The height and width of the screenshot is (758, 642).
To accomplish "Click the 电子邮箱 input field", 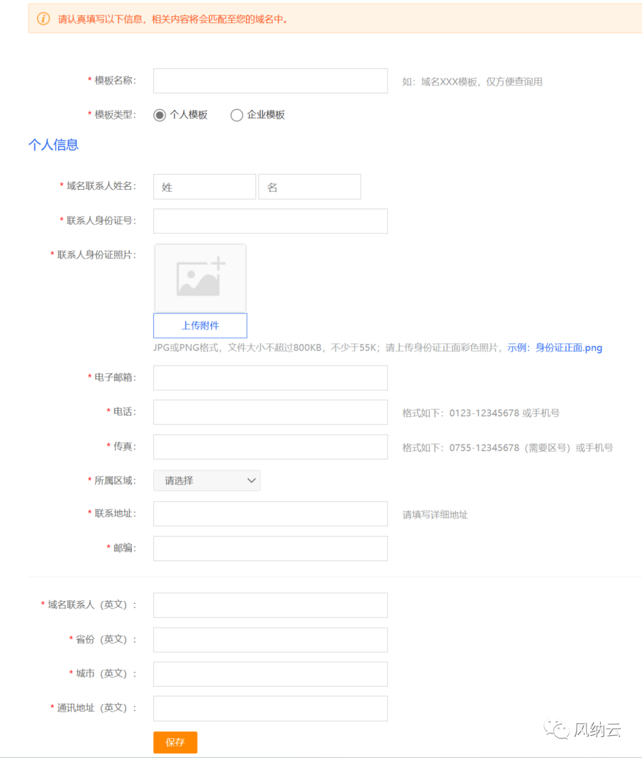I will pos(270,378).
